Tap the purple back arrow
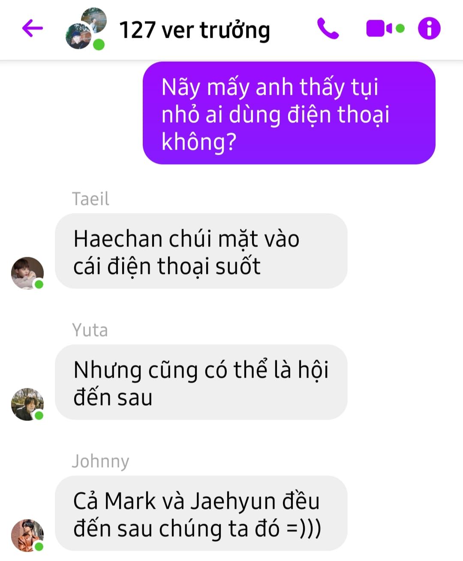This screenshot has width=463, height=561. (x=33, y=29)
